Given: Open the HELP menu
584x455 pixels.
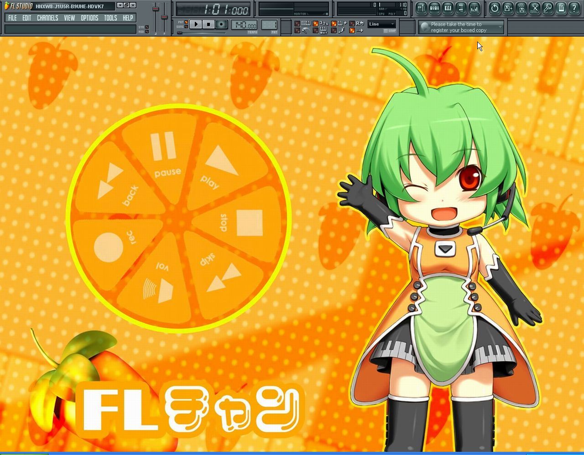Looking at the screenshot, I should coord(128,18).
